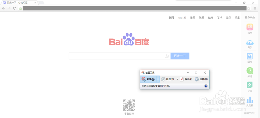Screen dimensions: 260x118
Task: Expand the 新建 mode dropdown arrow
Action: [x=158, y=79]
